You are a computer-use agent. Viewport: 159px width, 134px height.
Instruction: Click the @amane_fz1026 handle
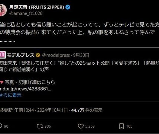click(x=26, y=13)
